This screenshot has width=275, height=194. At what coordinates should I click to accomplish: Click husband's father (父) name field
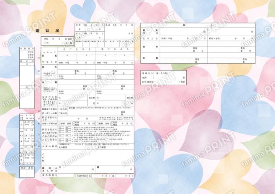[72, 98]
